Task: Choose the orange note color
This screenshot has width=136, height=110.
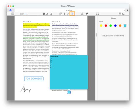Action: pyautogui.click(x=120, y=26)
